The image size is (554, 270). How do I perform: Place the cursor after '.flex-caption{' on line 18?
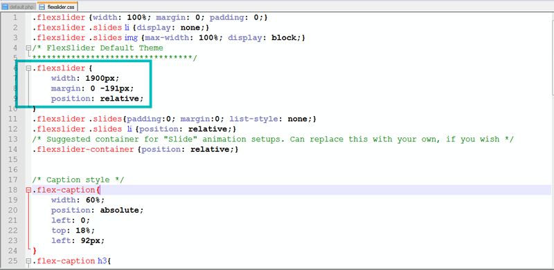pos(100,190)
